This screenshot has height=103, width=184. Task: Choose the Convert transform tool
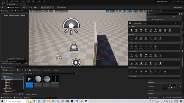(x=160, y=72)
